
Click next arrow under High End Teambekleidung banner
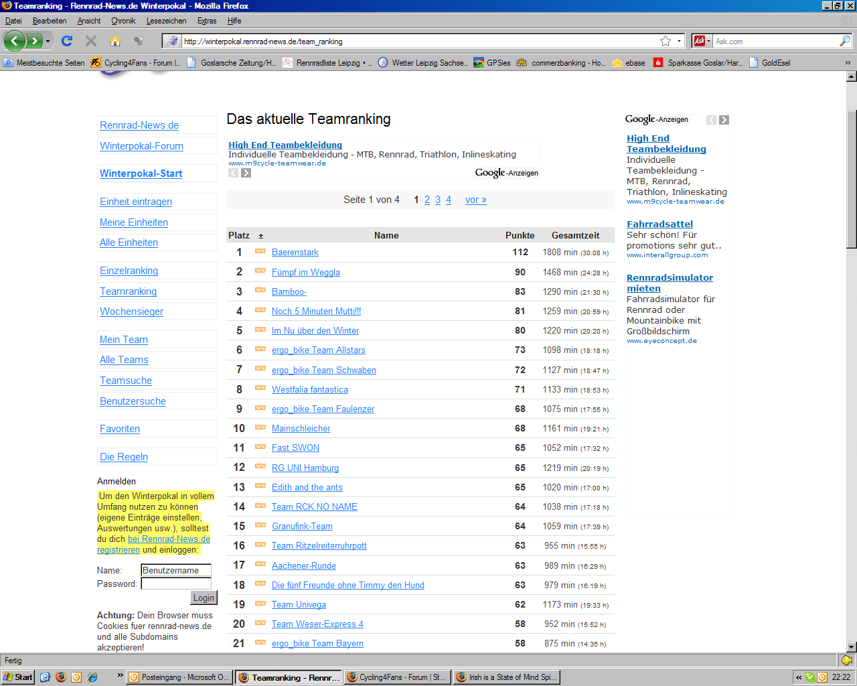pyautogui.click(x=246, y=173)
